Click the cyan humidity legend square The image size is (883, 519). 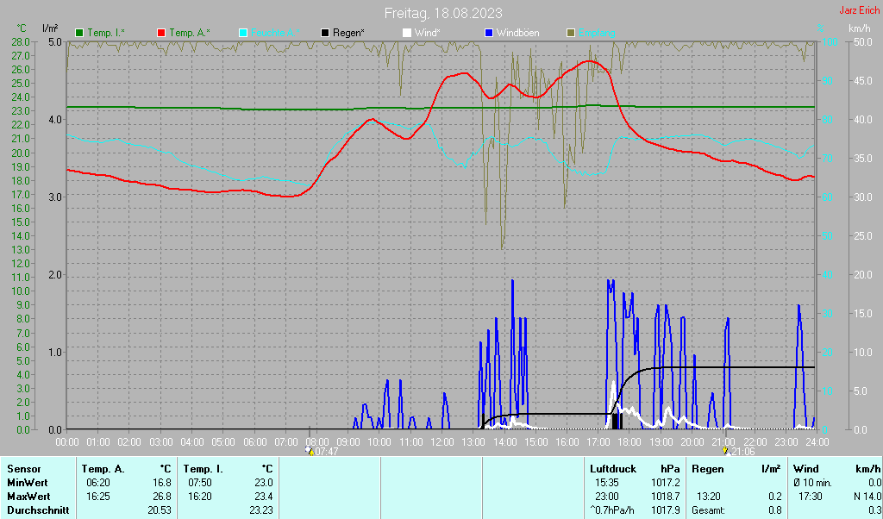point(243,33)
